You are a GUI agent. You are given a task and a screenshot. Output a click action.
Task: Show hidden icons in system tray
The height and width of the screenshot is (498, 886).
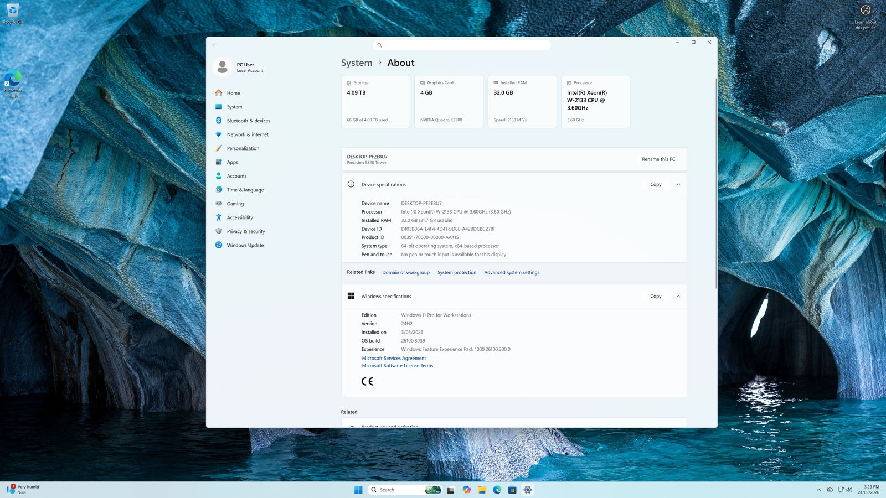tap(818, 490)
